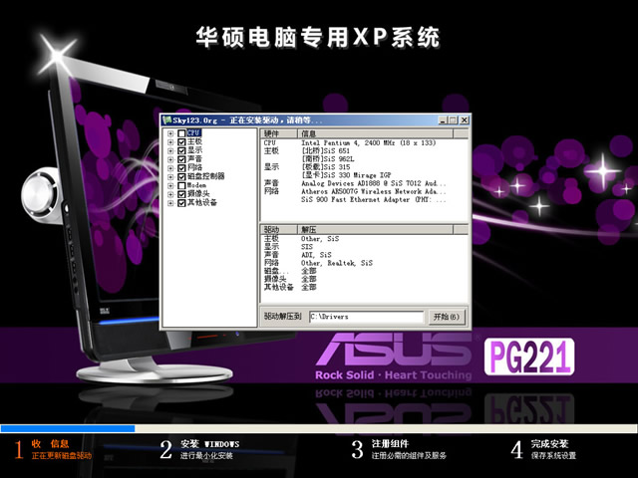Viewport: 638px width, 478px height.
Task: Select the 声音 'ADI, SiS' driver row
Action: 364,255
